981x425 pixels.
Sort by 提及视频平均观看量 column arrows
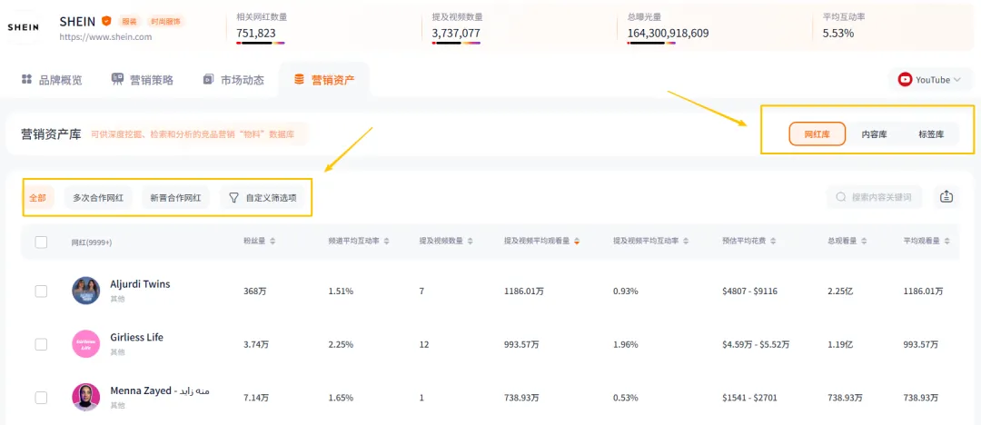pyautogui.click(x=576, y=242)
